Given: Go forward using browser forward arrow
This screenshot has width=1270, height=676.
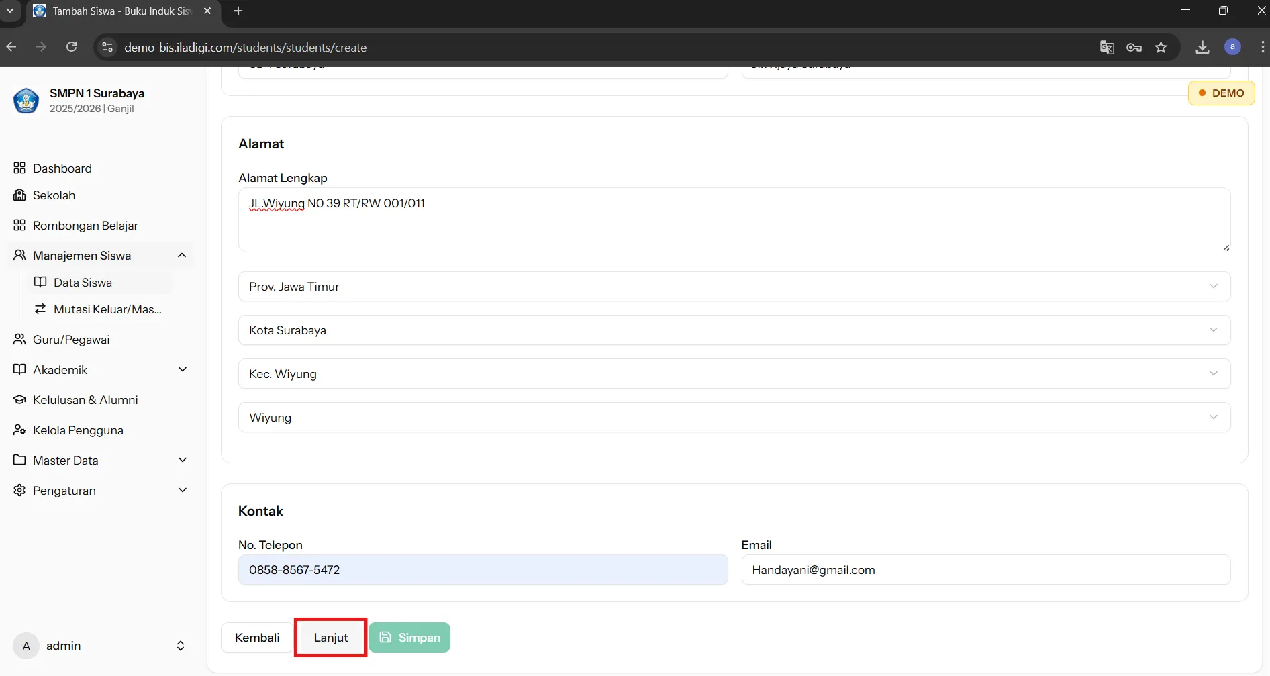Looking at the screenshot, I should (x=42, y=47).
